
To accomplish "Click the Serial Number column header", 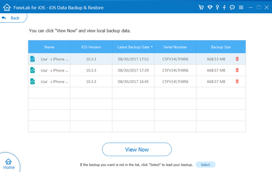I will (x=175, y=47).
